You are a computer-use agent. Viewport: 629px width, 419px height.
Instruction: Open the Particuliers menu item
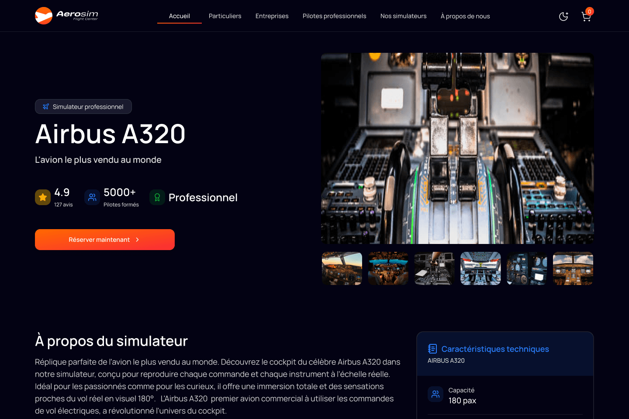point(225,16)
